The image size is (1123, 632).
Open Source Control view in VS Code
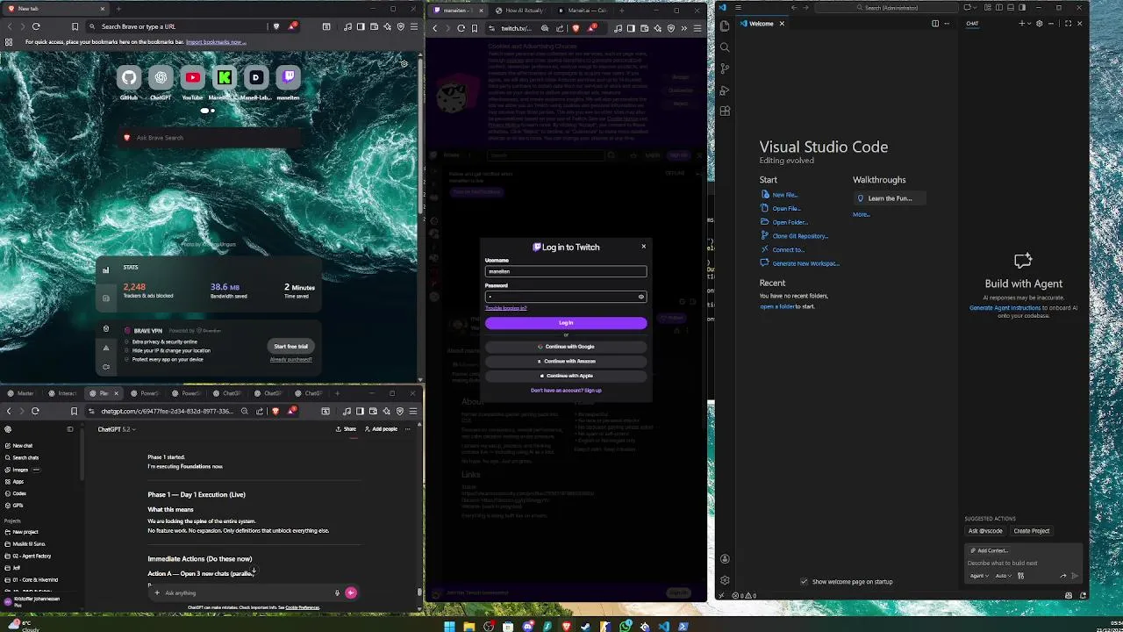click(725, 68)
